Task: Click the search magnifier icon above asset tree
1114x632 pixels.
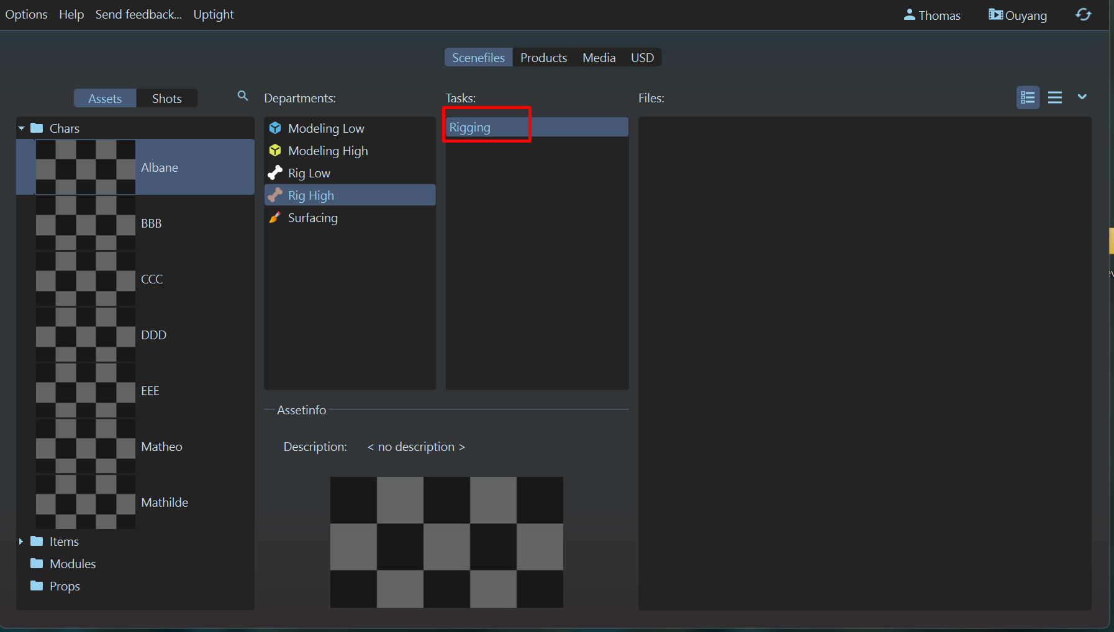Action: [x=243, y=96]
